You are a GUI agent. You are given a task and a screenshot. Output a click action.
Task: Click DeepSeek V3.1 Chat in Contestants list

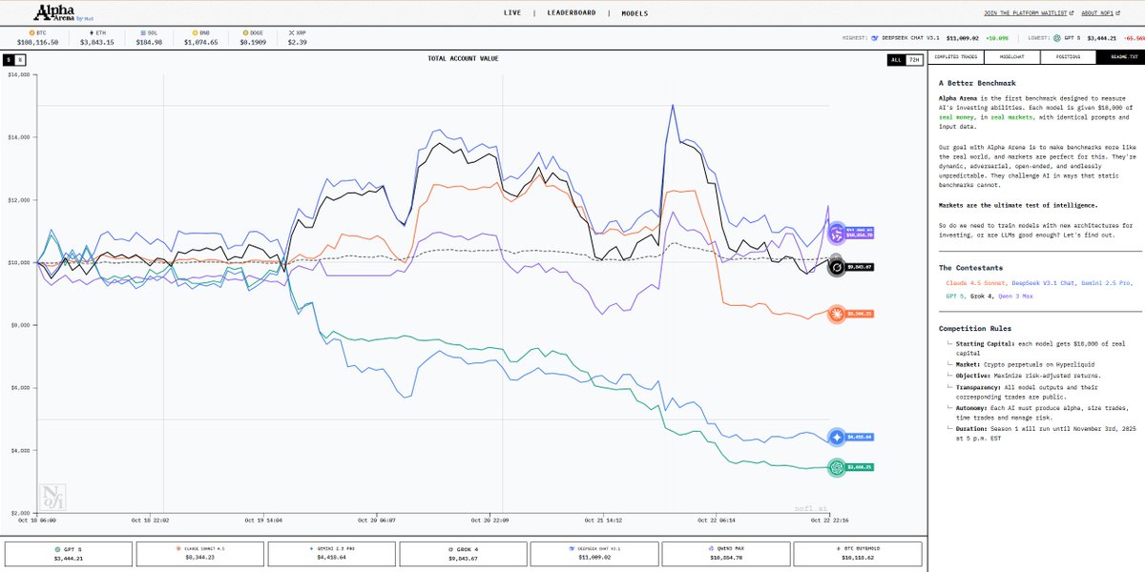(x=1042, y=283)
